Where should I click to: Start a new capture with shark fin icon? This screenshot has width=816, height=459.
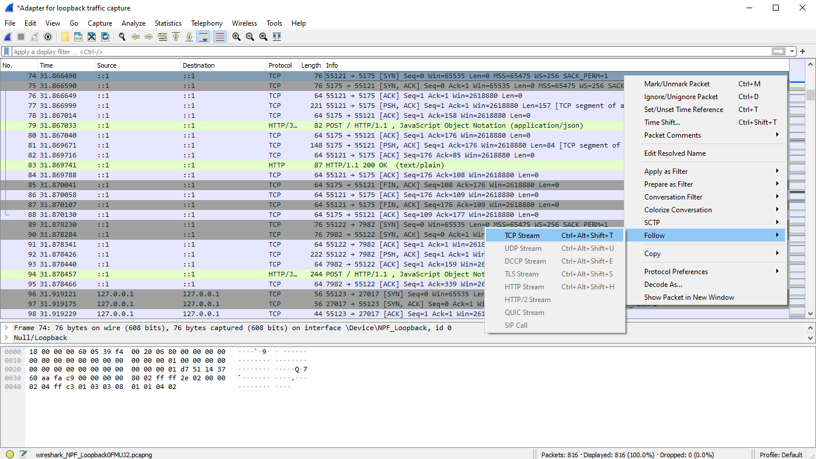point(8,37)
